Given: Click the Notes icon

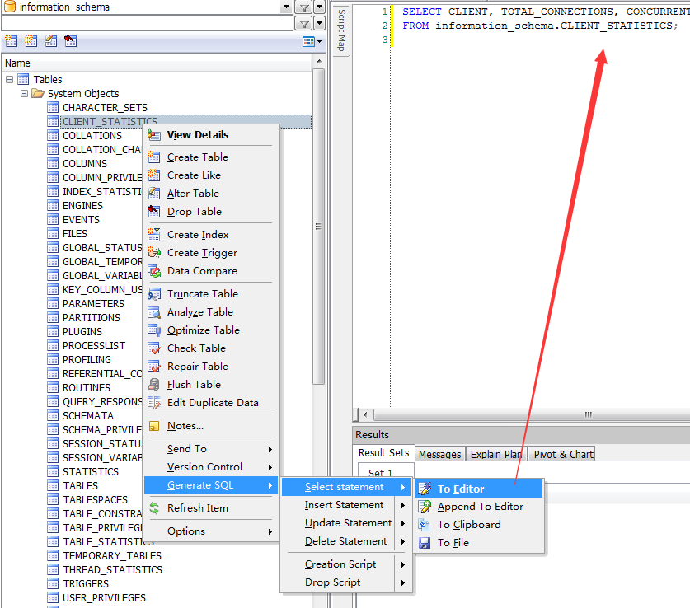Looking at the screenshot, I should click(x=154, y=426).
